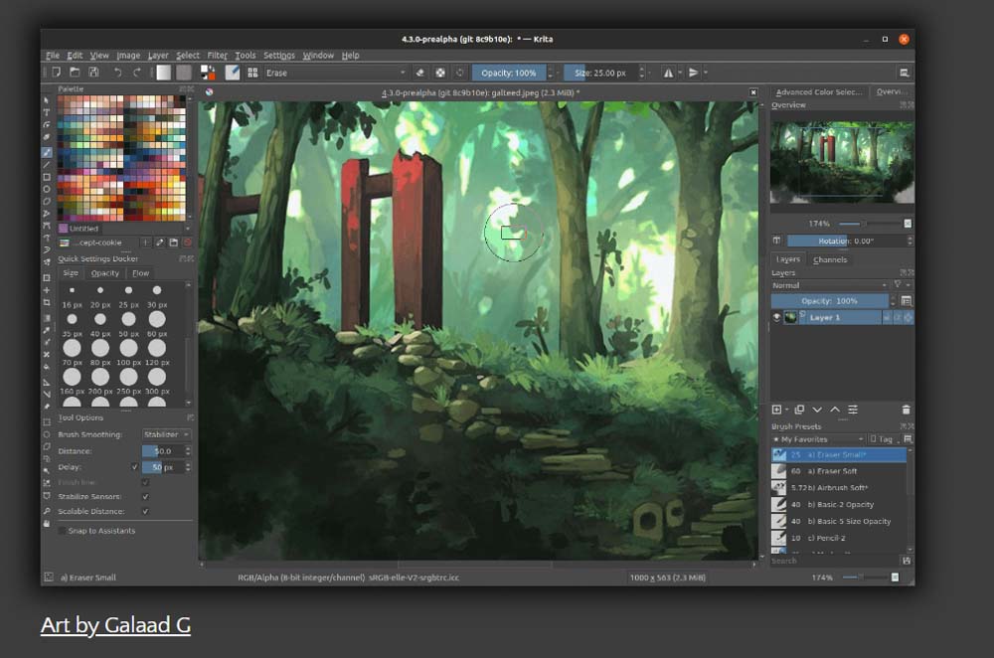Open the Tag dropdown in Brush Presets
The image size is (994, 658).
pos(883,439)
